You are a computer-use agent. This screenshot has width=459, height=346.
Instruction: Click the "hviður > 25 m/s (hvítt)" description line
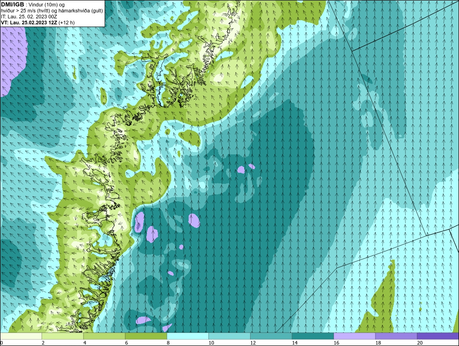[x=52, y=11]
